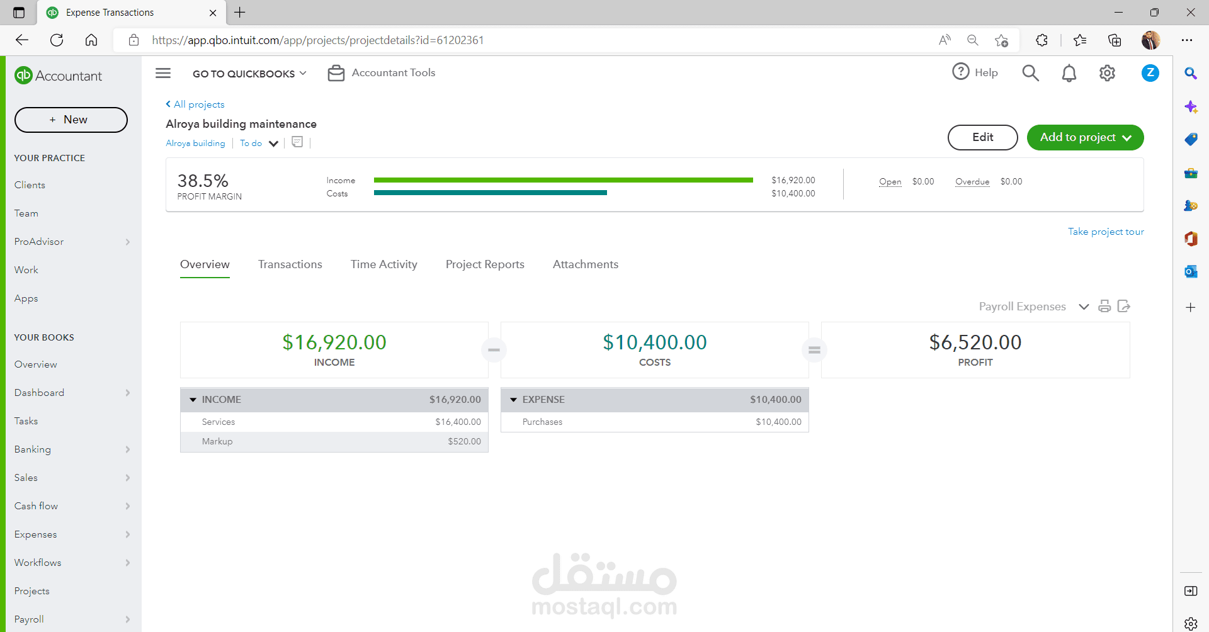Open the Copilot sparkle icon in sidebar
This screenshot has height=632, width=1209.
click(1191, 106)
